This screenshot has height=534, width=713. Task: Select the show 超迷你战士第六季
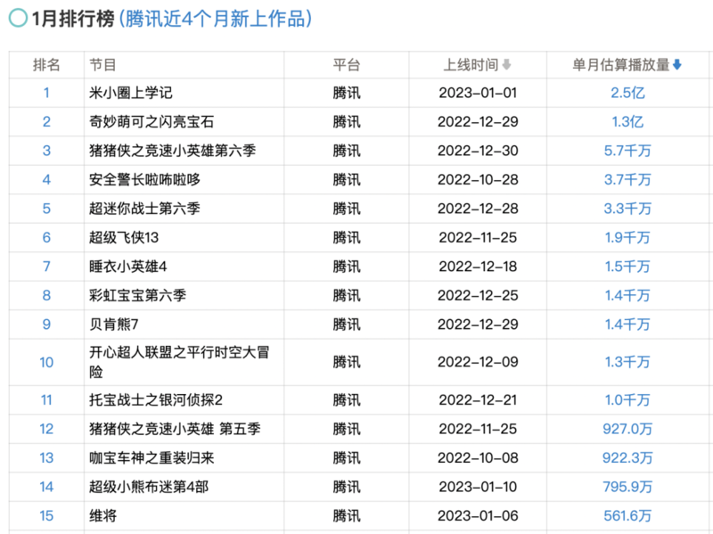pos(144,209)
